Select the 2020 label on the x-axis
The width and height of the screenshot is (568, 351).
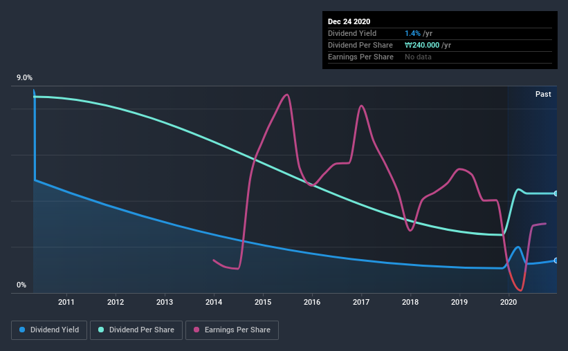(509, 302)
